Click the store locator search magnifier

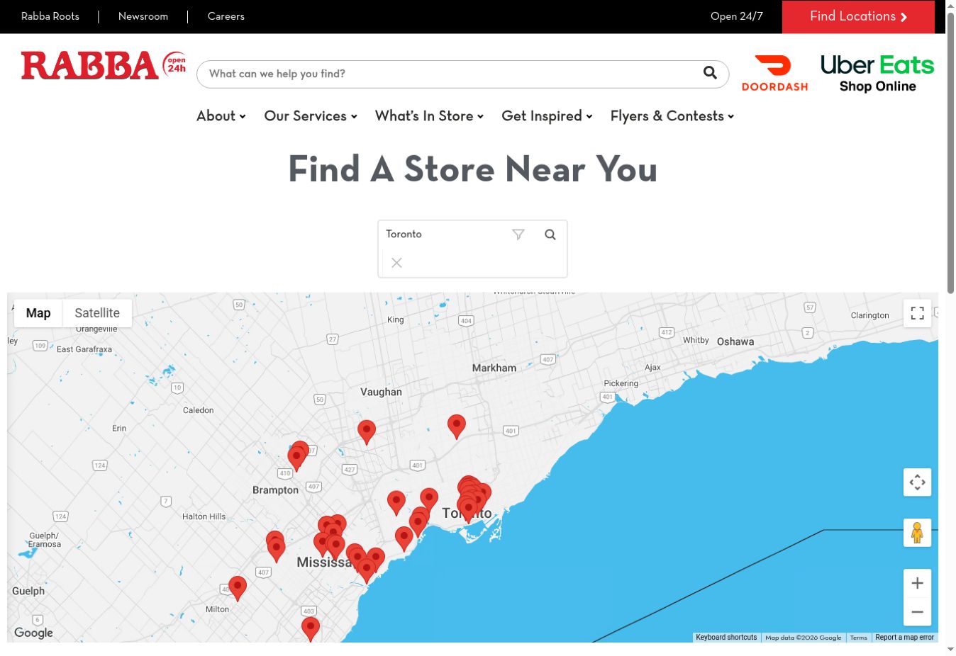click(550, 234)
